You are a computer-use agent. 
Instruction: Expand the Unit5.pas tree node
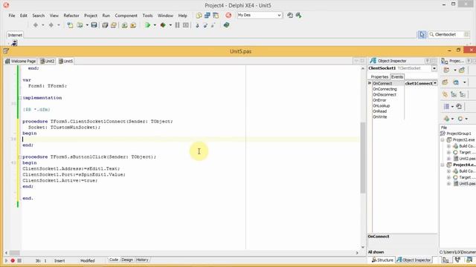pos(448,184)
